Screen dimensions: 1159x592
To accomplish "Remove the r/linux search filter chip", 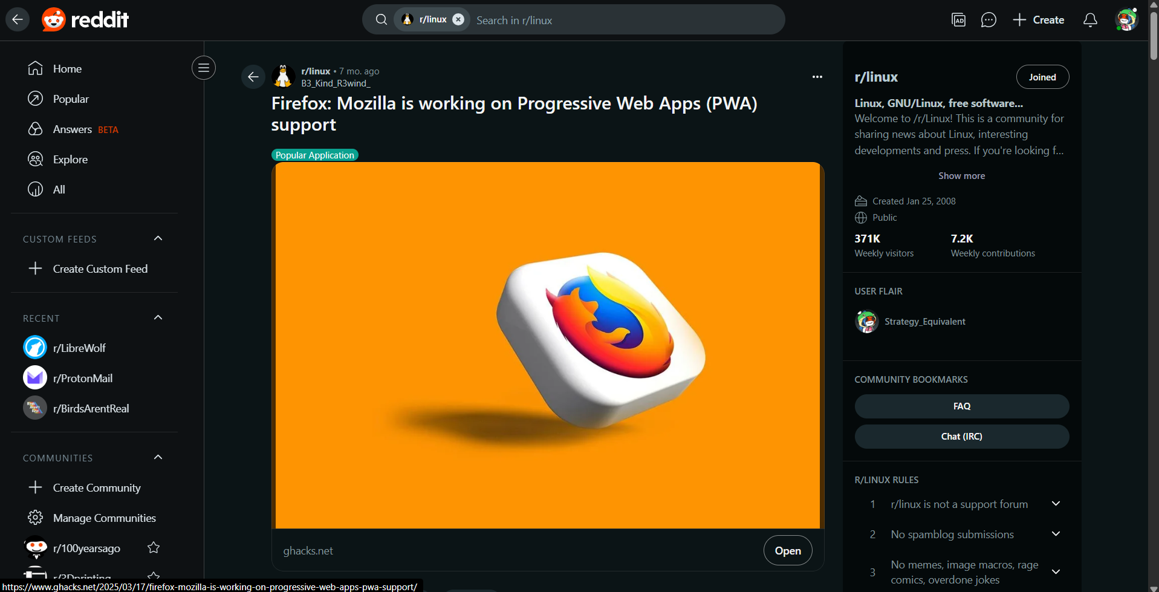I will pyautogui.click(x=459, y=19).
